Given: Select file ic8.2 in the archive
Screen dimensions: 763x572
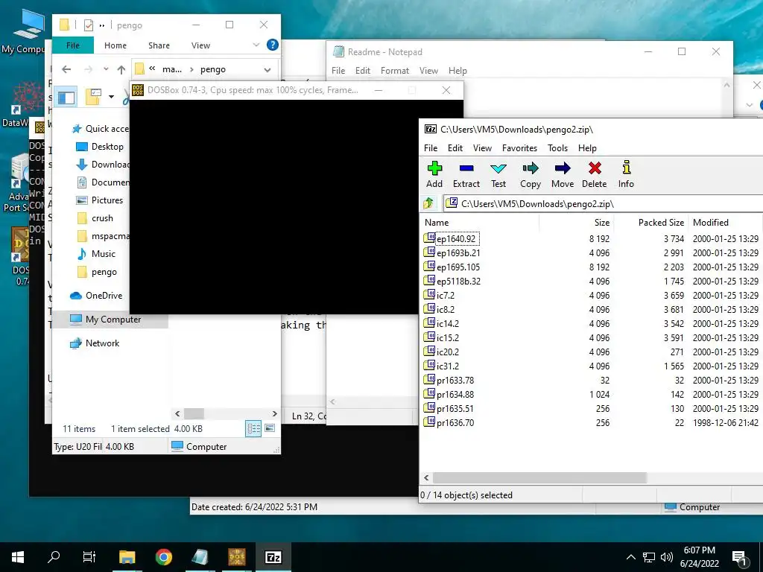Looking at the screenshot, I should pos(446,309).
